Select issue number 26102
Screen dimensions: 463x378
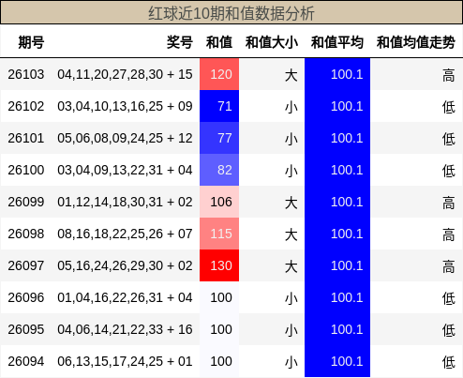26,106
